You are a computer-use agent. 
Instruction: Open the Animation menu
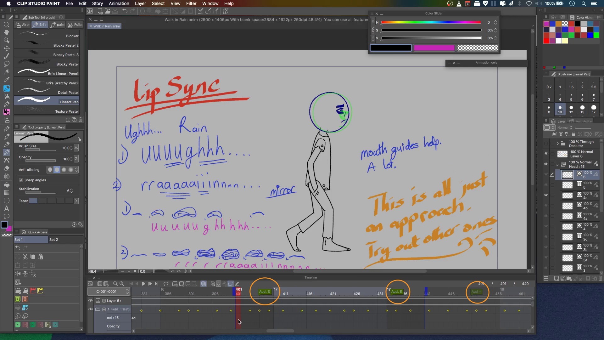pos(119,3)
